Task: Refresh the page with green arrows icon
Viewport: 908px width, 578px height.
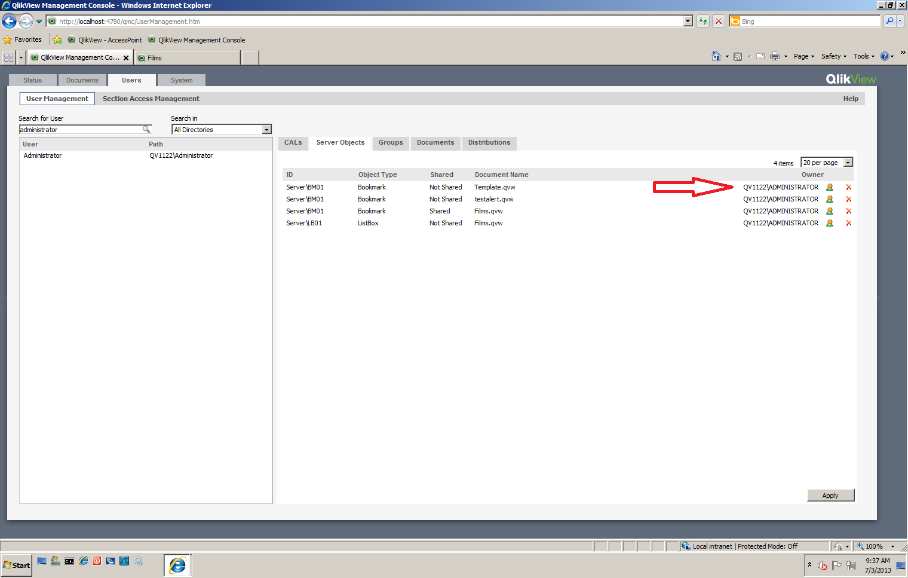Action: coord(703,21)
